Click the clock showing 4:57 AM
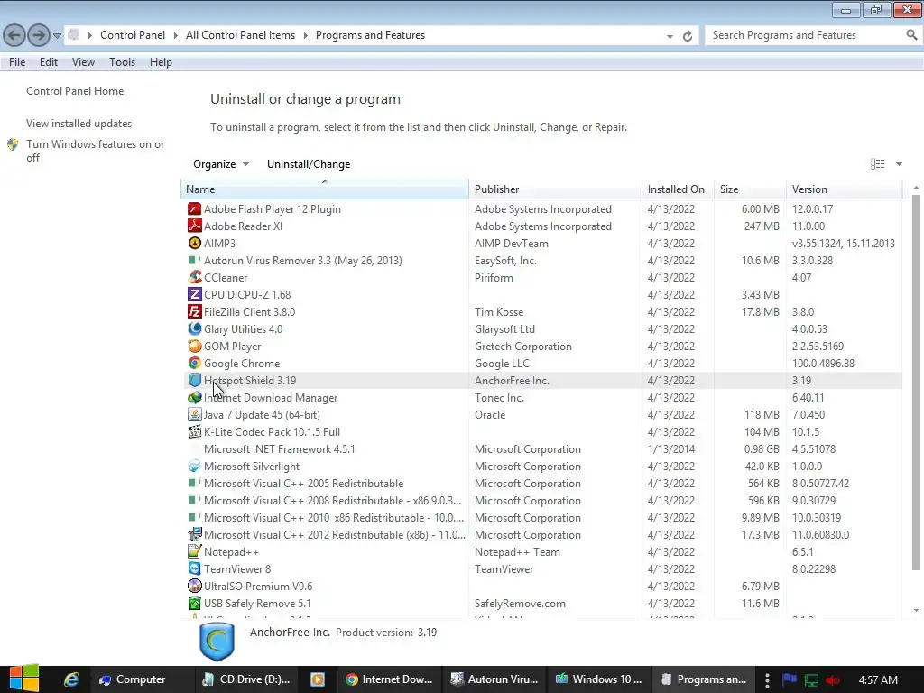924x693 pixels. click(x=878, y=679)
